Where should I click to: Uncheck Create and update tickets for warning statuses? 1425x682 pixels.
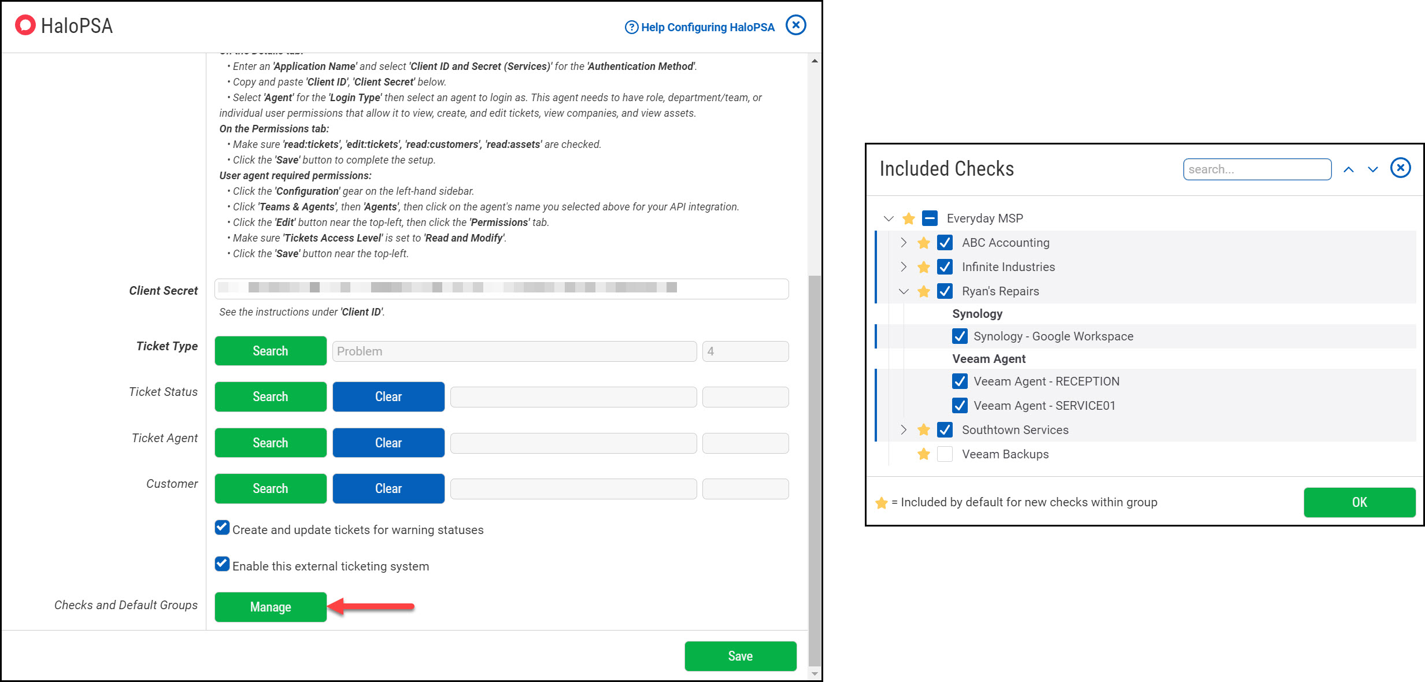(x=222, y=528)
